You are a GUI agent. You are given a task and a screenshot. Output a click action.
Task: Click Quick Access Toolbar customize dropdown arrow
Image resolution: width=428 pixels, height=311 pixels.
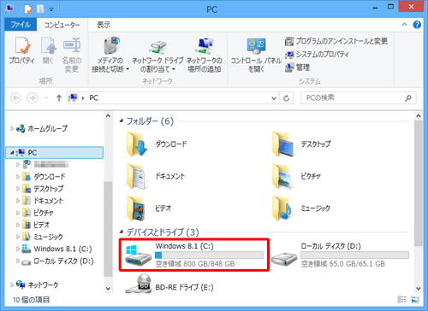(51, 9)
